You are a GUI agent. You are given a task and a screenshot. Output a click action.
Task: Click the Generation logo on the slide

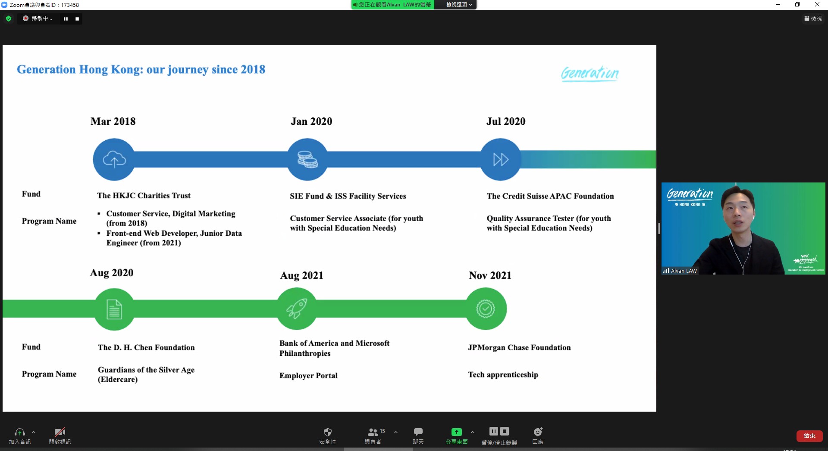click(590, 74)
